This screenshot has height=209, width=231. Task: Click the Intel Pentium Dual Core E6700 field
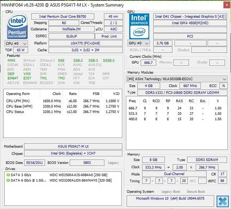pyautogui.click(x=63, y=16)
